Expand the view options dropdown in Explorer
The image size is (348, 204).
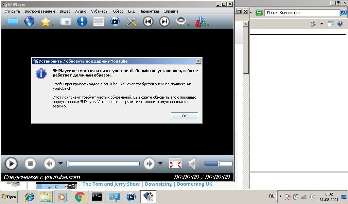pos(321,24)
